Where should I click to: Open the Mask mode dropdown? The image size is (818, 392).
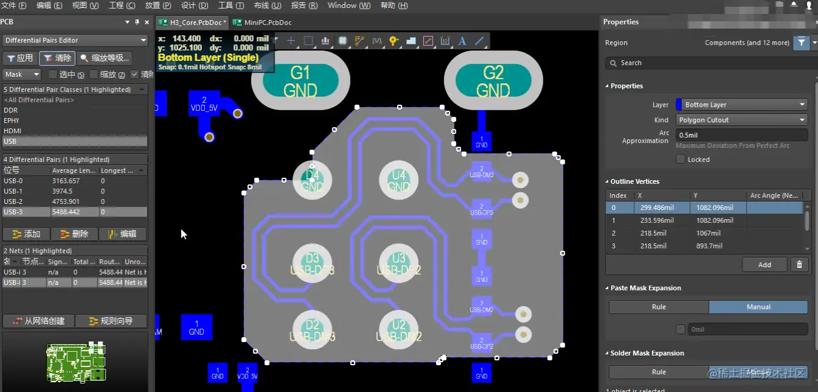click(22, 74)
